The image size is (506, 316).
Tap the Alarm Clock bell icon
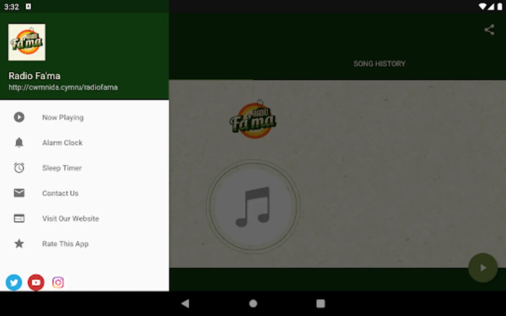coord(19,143)
